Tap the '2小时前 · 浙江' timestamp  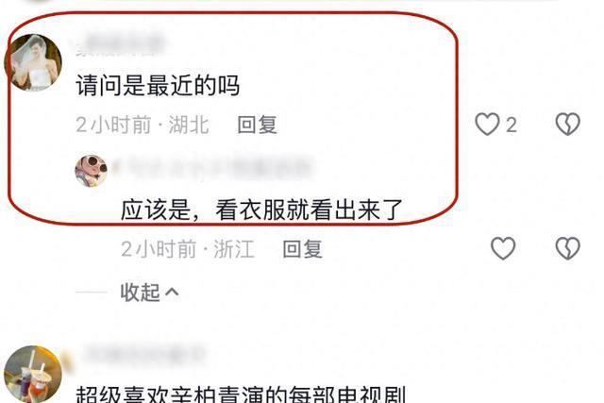188,249
